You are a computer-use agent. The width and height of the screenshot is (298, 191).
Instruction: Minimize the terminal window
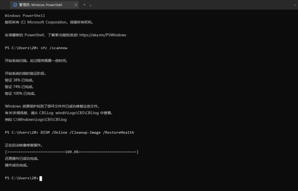pos(295,5)
